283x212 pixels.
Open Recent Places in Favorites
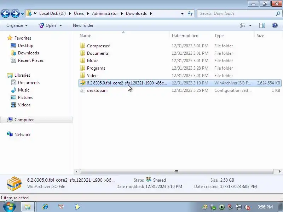(31, 60)
